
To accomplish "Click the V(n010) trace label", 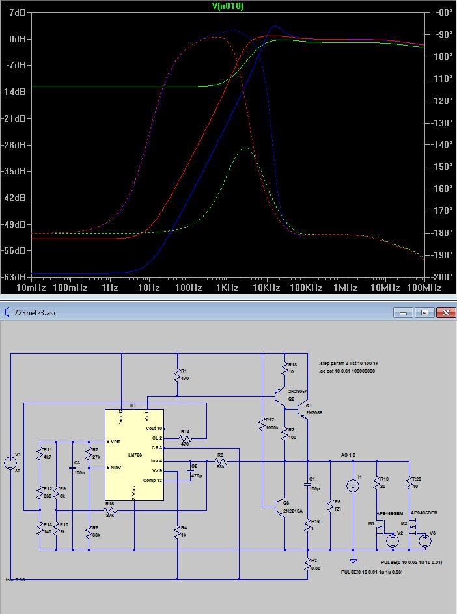I will [x=228, y=6].
